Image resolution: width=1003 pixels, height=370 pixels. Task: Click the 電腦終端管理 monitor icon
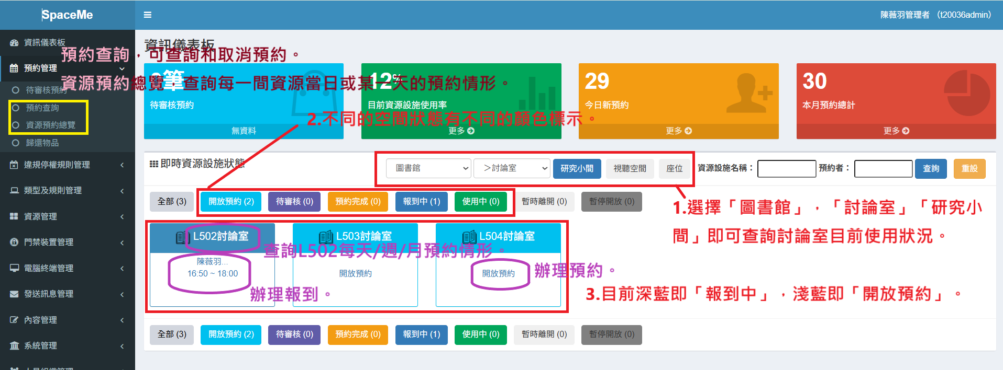tap(14, 268)
